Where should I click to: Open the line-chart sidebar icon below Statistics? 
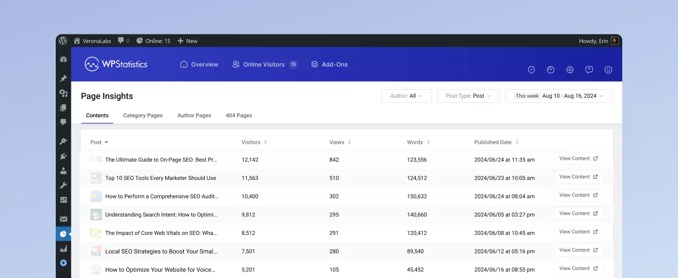click(x=63, y=248)
